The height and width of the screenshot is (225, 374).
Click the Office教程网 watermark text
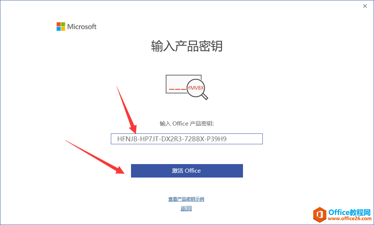tap(350, 212)
